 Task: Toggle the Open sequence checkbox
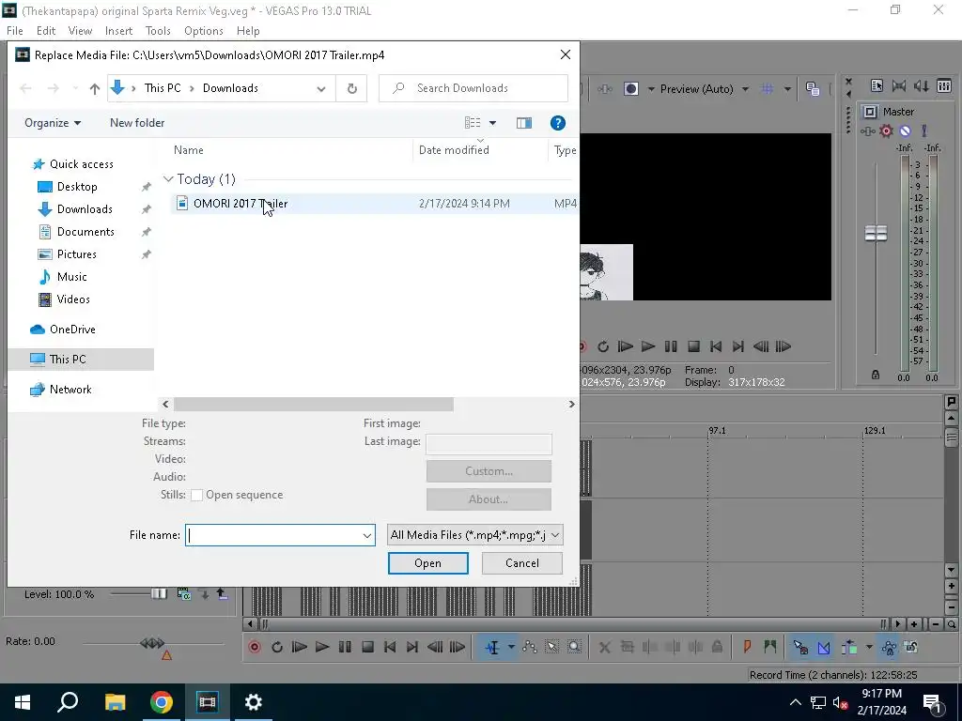pyautogui.click(x=197, y=496)
